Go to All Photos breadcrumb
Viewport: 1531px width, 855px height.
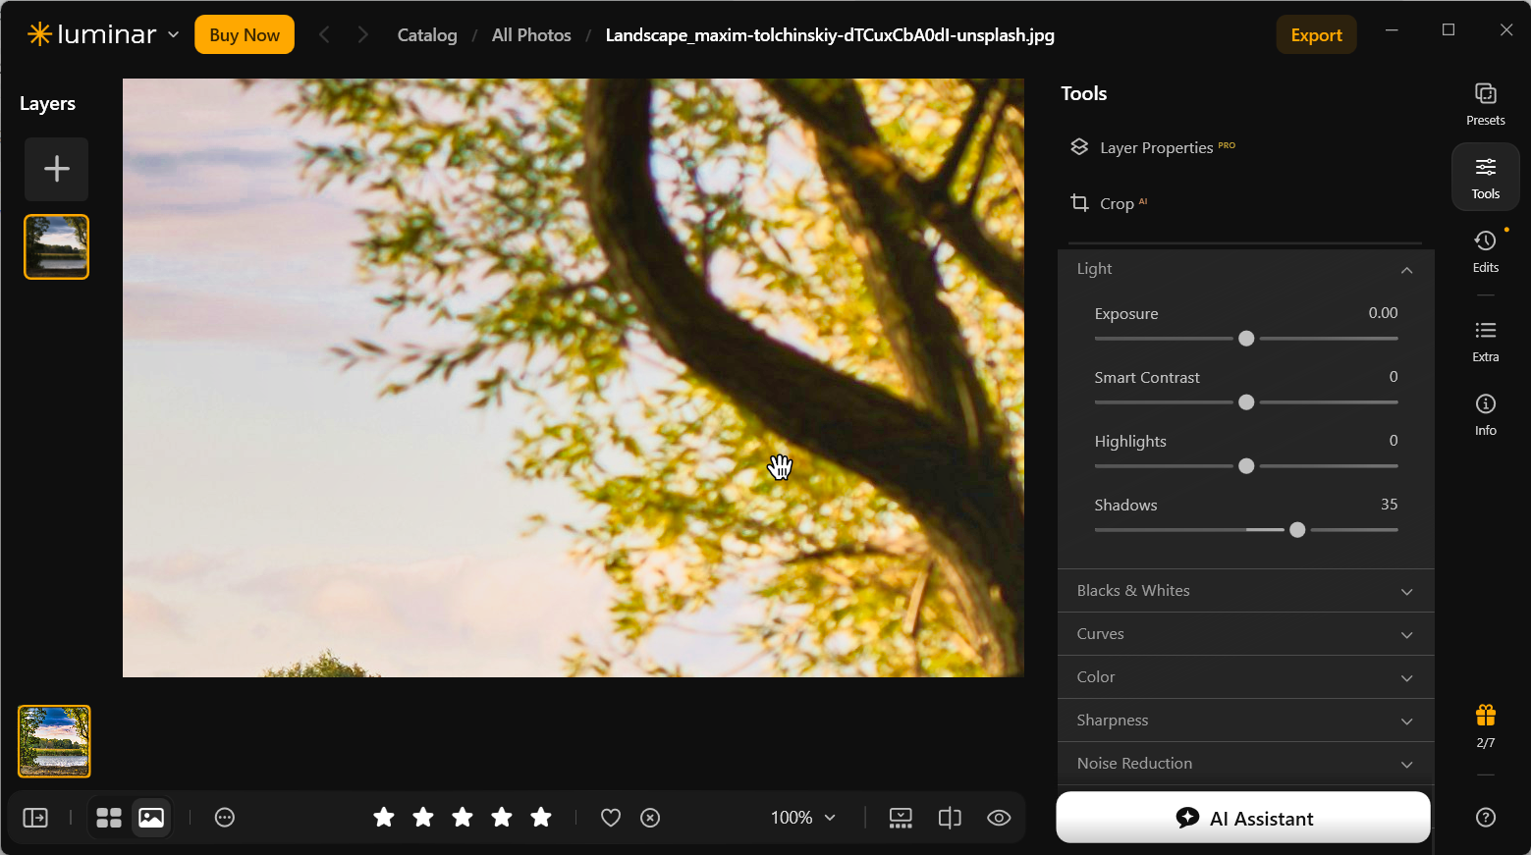[531, 35]
